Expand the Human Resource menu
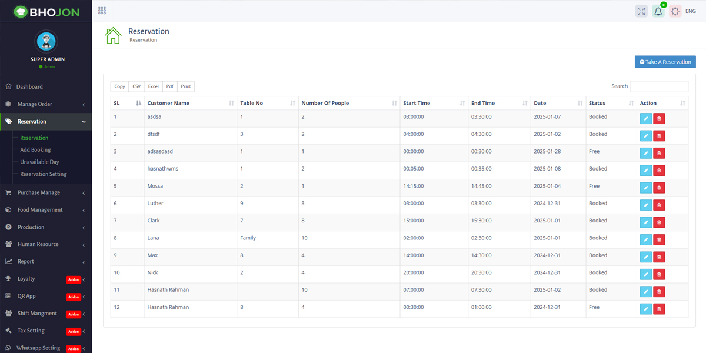Image resolution: width=706 pixels, height=353 pixels. pos(46,244)
